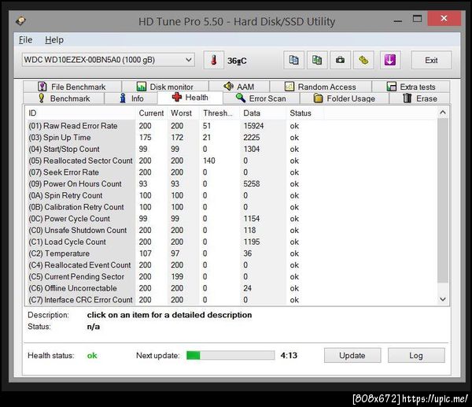Image resolution: width=472 pixels, height=407 pixels.
Task: Click the scroll up arrow of the list
Action: [x=442, y=113]
